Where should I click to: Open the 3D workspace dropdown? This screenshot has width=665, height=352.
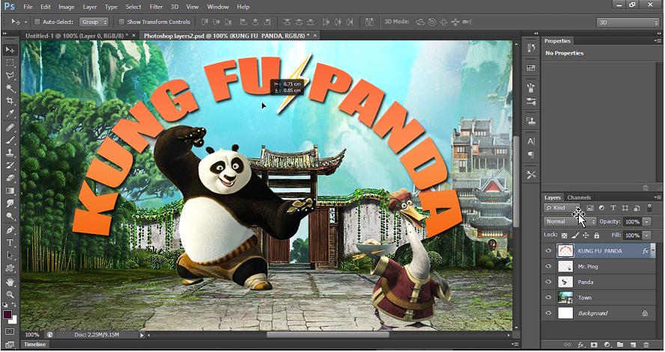coord(628,22)
